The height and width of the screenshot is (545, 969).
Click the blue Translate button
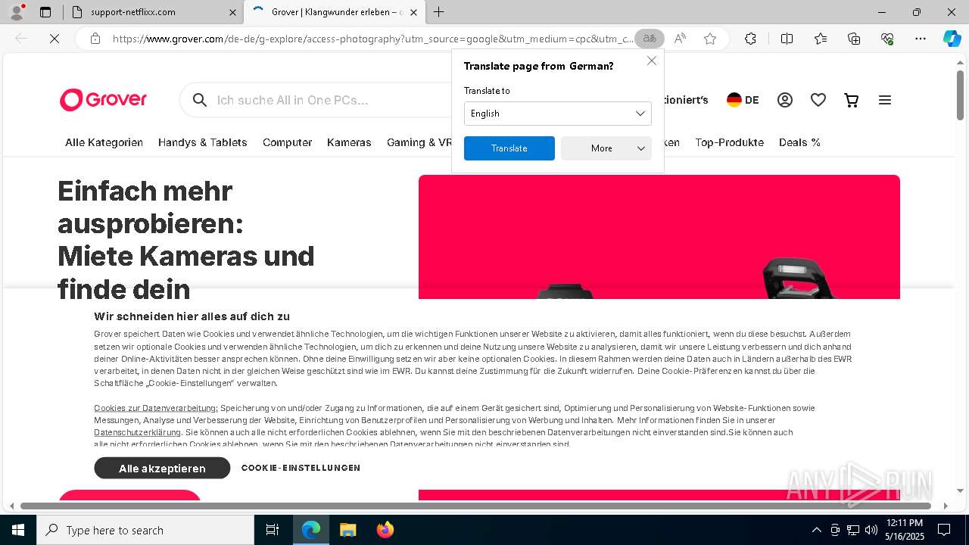pos(509,148)
